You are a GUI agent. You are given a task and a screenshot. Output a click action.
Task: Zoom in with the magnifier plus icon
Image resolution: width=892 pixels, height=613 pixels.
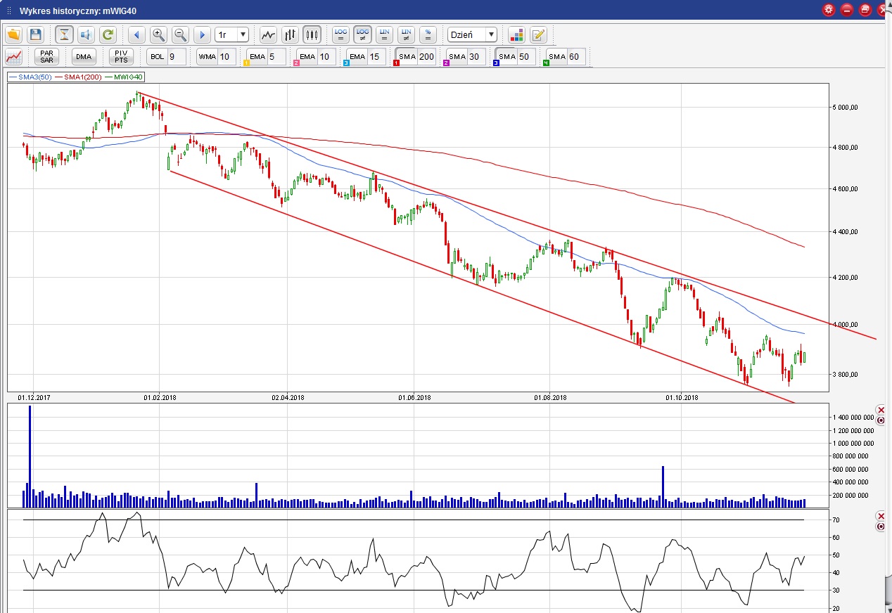tap(158, 34)
